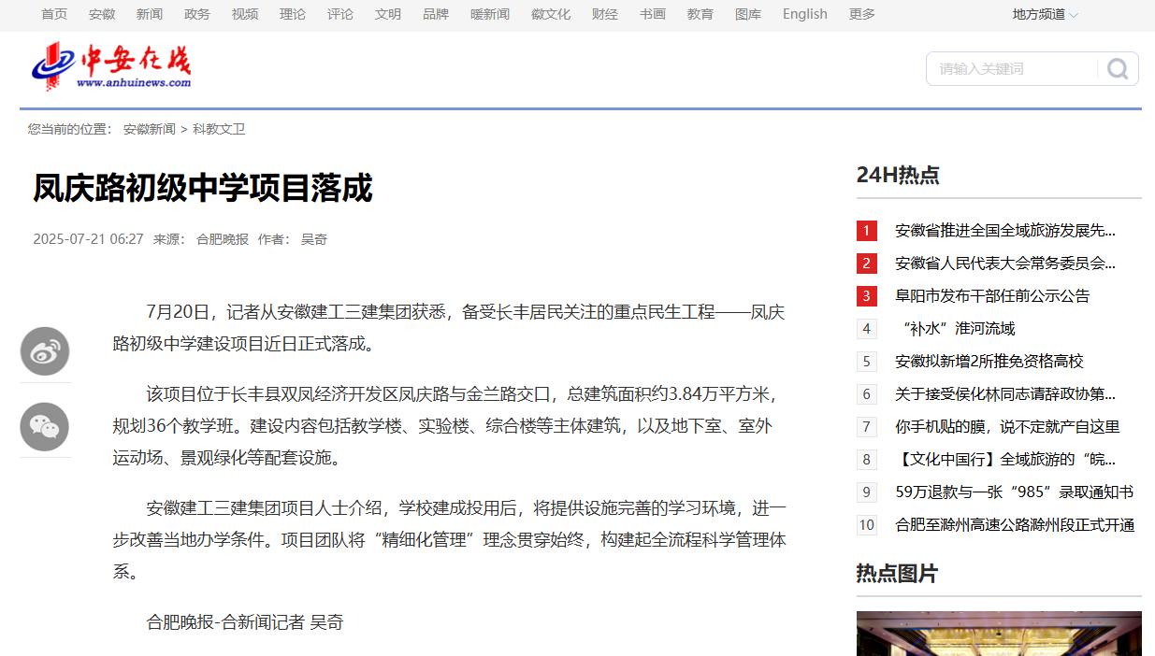
Task: Click the 热点图片 photo thumbnail
Action: point(999,635)
